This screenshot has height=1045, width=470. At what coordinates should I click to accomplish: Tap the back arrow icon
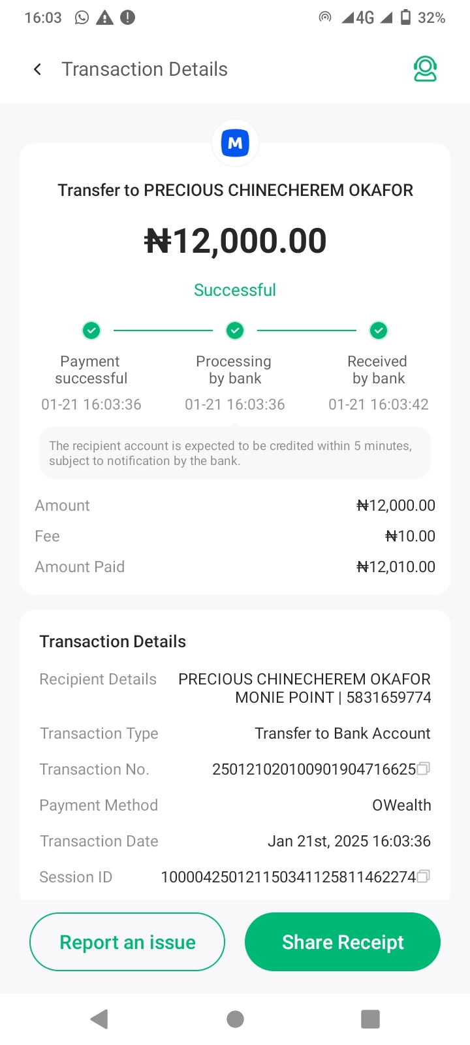(x=38, y=69)
